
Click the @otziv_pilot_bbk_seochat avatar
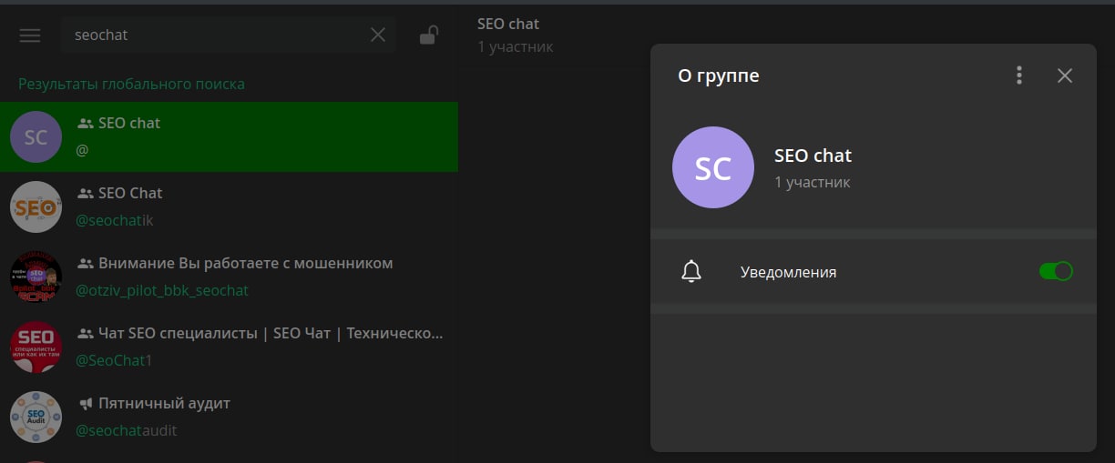tap(36, 277)
